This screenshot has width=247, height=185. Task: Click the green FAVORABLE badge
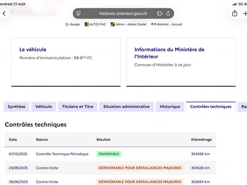click(109, 154)
